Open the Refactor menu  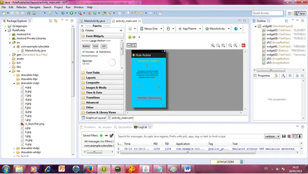[x=21, y=7]
